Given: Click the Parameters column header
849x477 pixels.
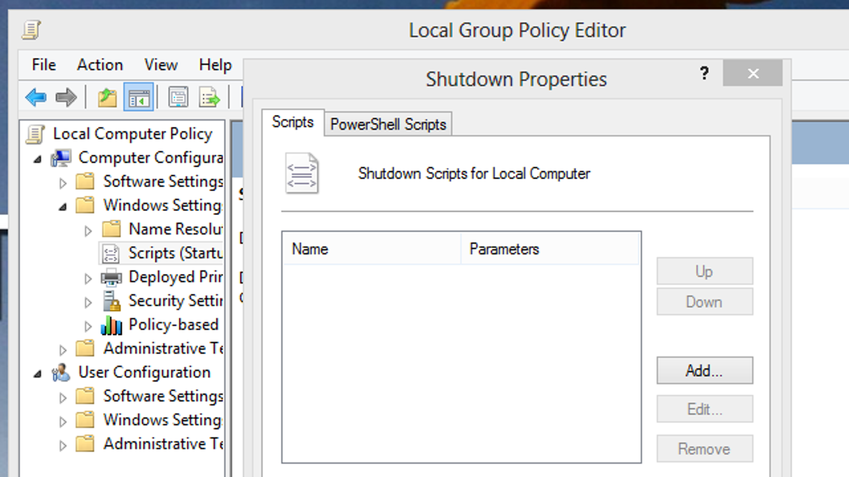Looking at the screenshot, I should (550, 249).
